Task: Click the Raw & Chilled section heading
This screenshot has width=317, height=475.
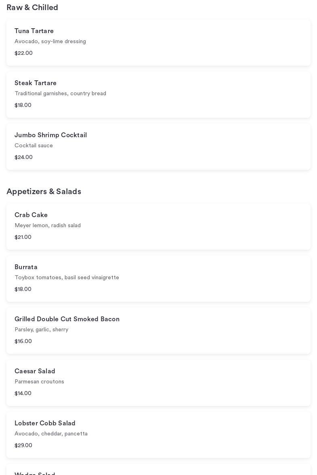Action: [x=32, y=8]
